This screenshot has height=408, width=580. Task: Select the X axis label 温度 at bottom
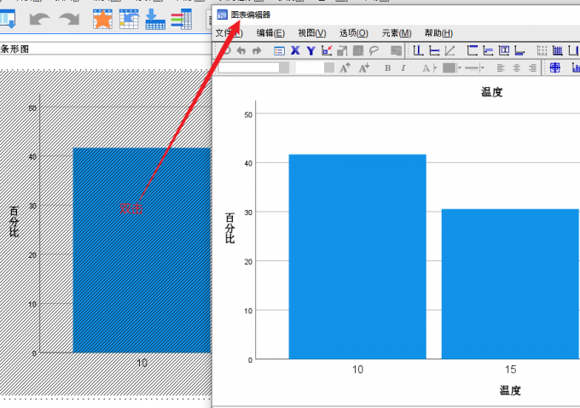(510, 390)
